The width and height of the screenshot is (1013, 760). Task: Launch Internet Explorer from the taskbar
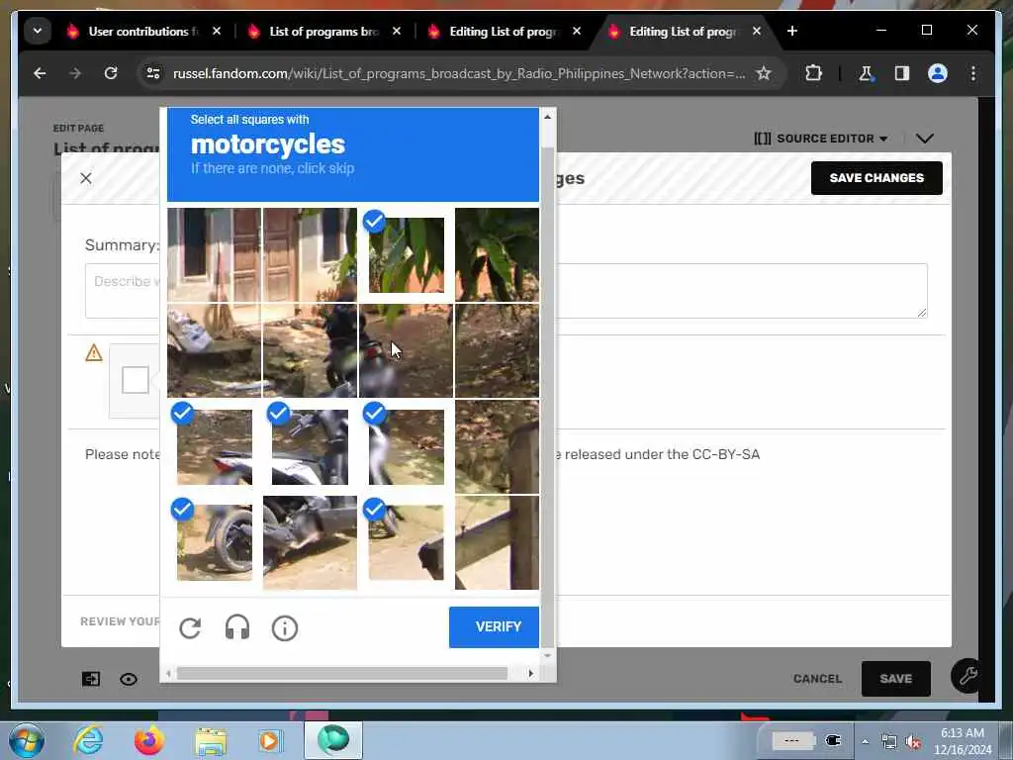87,740
